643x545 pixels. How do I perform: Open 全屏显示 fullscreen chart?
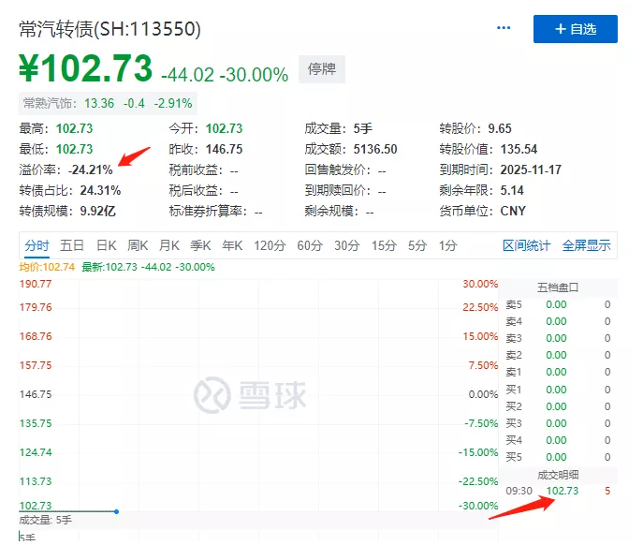[587, 245]
